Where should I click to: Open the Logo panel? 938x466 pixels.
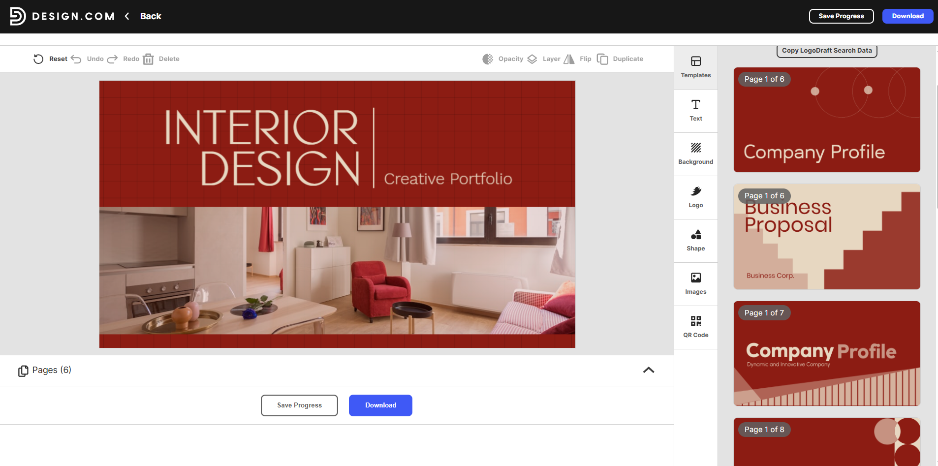696,197
